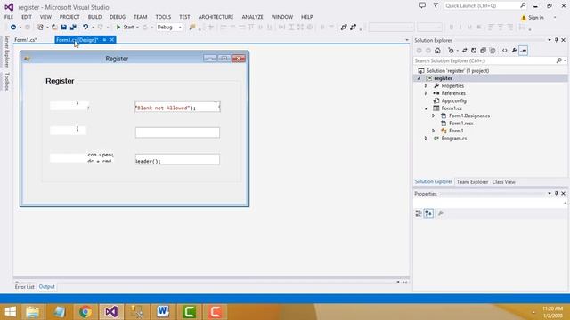Open Word from the taskbar

(163, 312)
